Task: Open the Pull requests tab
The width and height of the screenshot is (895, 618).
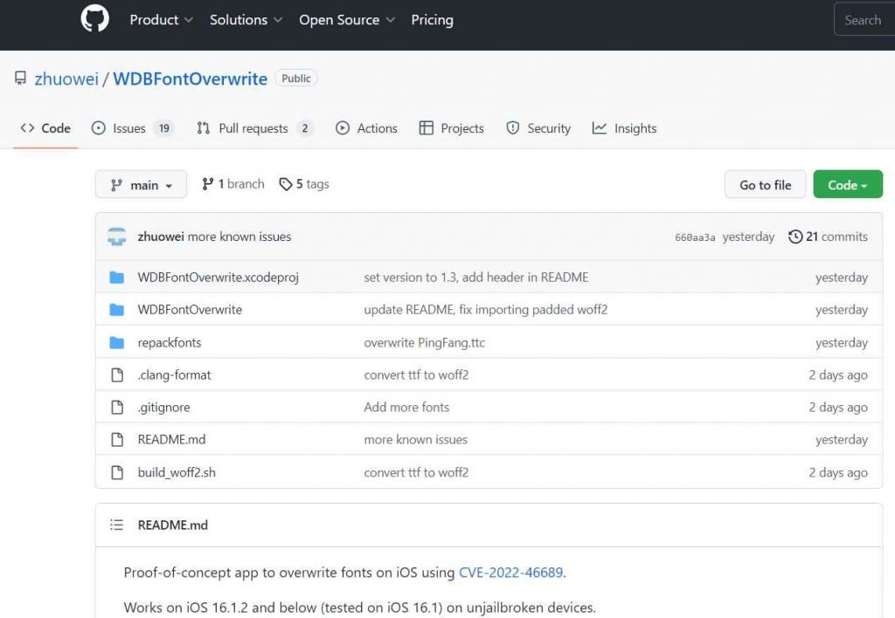Action: [254, 128]
